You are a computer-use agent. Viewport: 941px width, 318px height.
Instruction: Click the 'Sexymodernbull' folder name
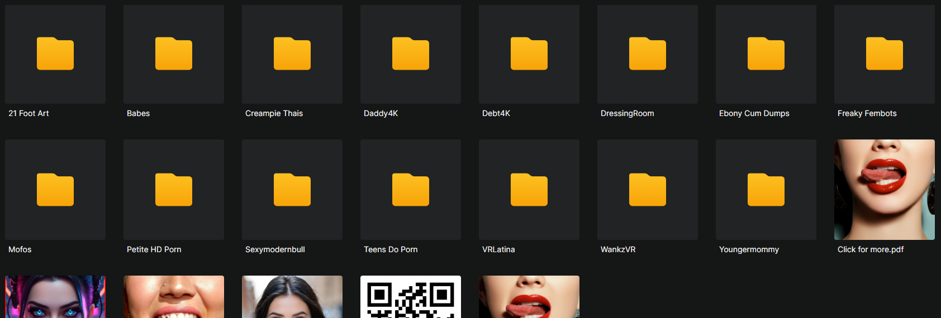click(275, 249)
